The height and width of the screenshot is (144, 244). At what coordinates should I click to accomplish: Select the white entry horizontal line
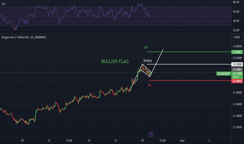[x=189, y=64]
